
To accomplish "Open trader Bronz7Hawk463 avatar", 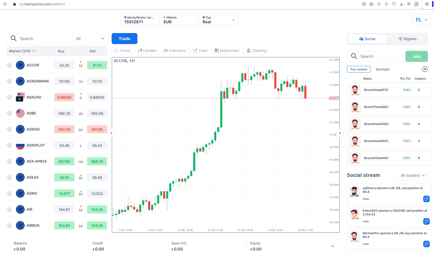I will pos(355,107).
